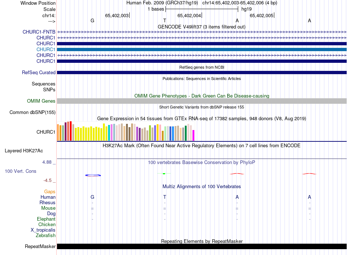Click the Window Position label
The width and height of the screenshot is (347, 255).
[x=38, y=3]
